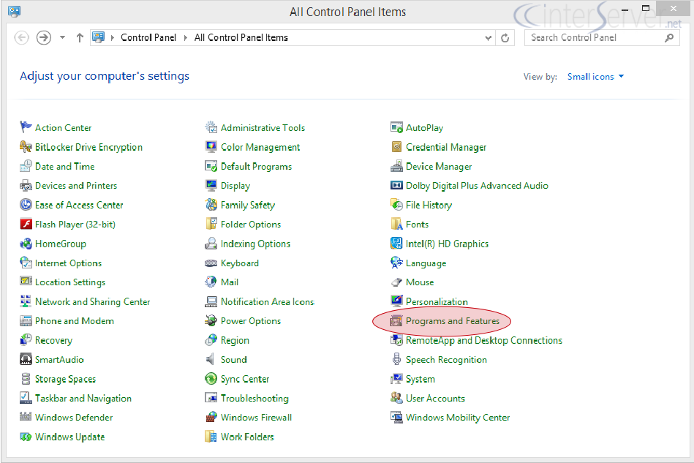
Task: Select Control Panel in the breadcrumb path
Action: tap(148, 37)
